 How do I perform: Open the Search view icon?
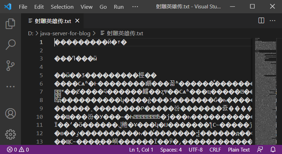[10, 44]
